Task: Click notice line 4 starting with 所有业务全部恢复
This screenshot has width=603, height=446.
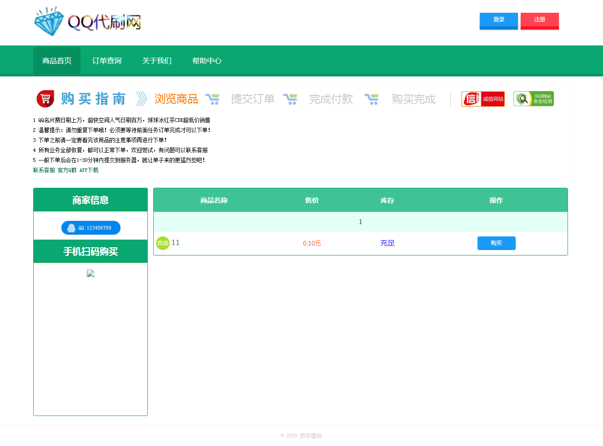Action: pos(121,150)
